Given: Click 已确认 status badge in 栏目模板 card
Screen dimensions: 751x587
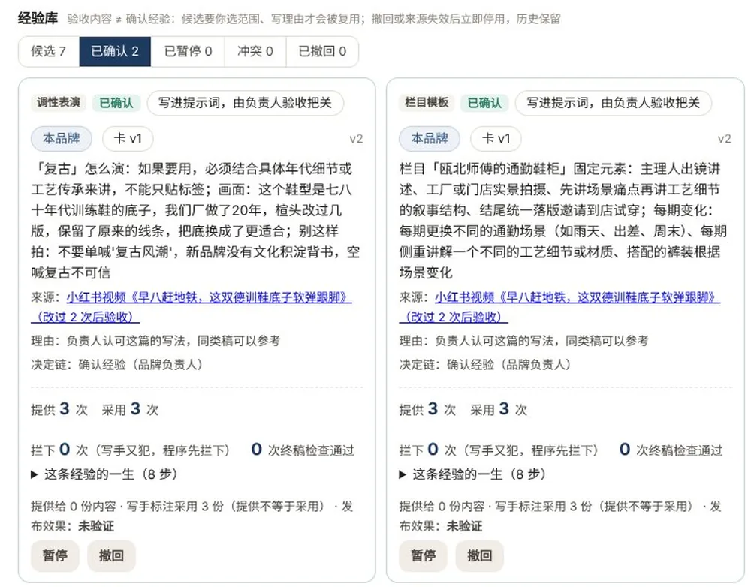Looking at the screenshot, I should [x=484, y=103].
